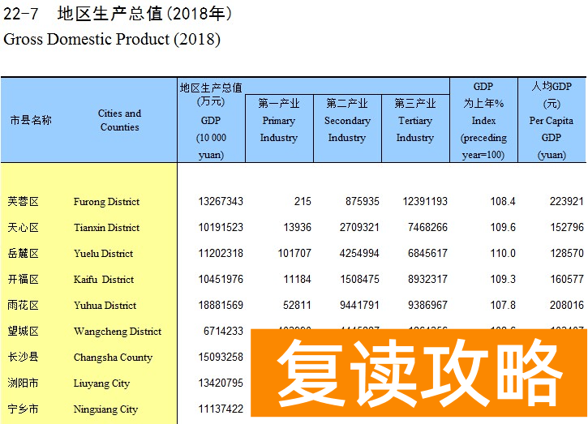Click secondary industry value 2709321
588x424 pixels.
point(359,228)
